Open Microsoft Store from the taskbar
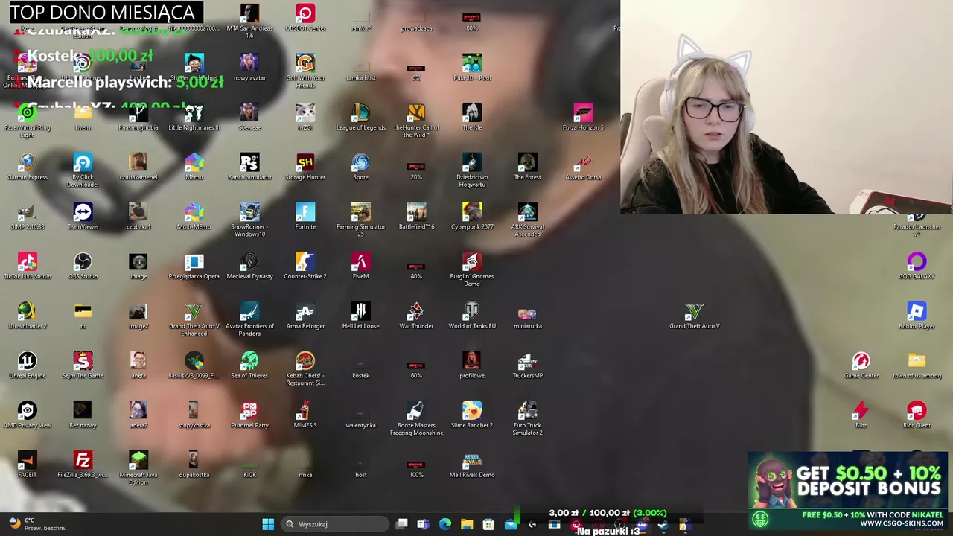The image size is (953, 536). coord(488,524)
